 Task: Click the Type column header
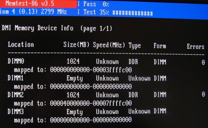click(135, 46)
